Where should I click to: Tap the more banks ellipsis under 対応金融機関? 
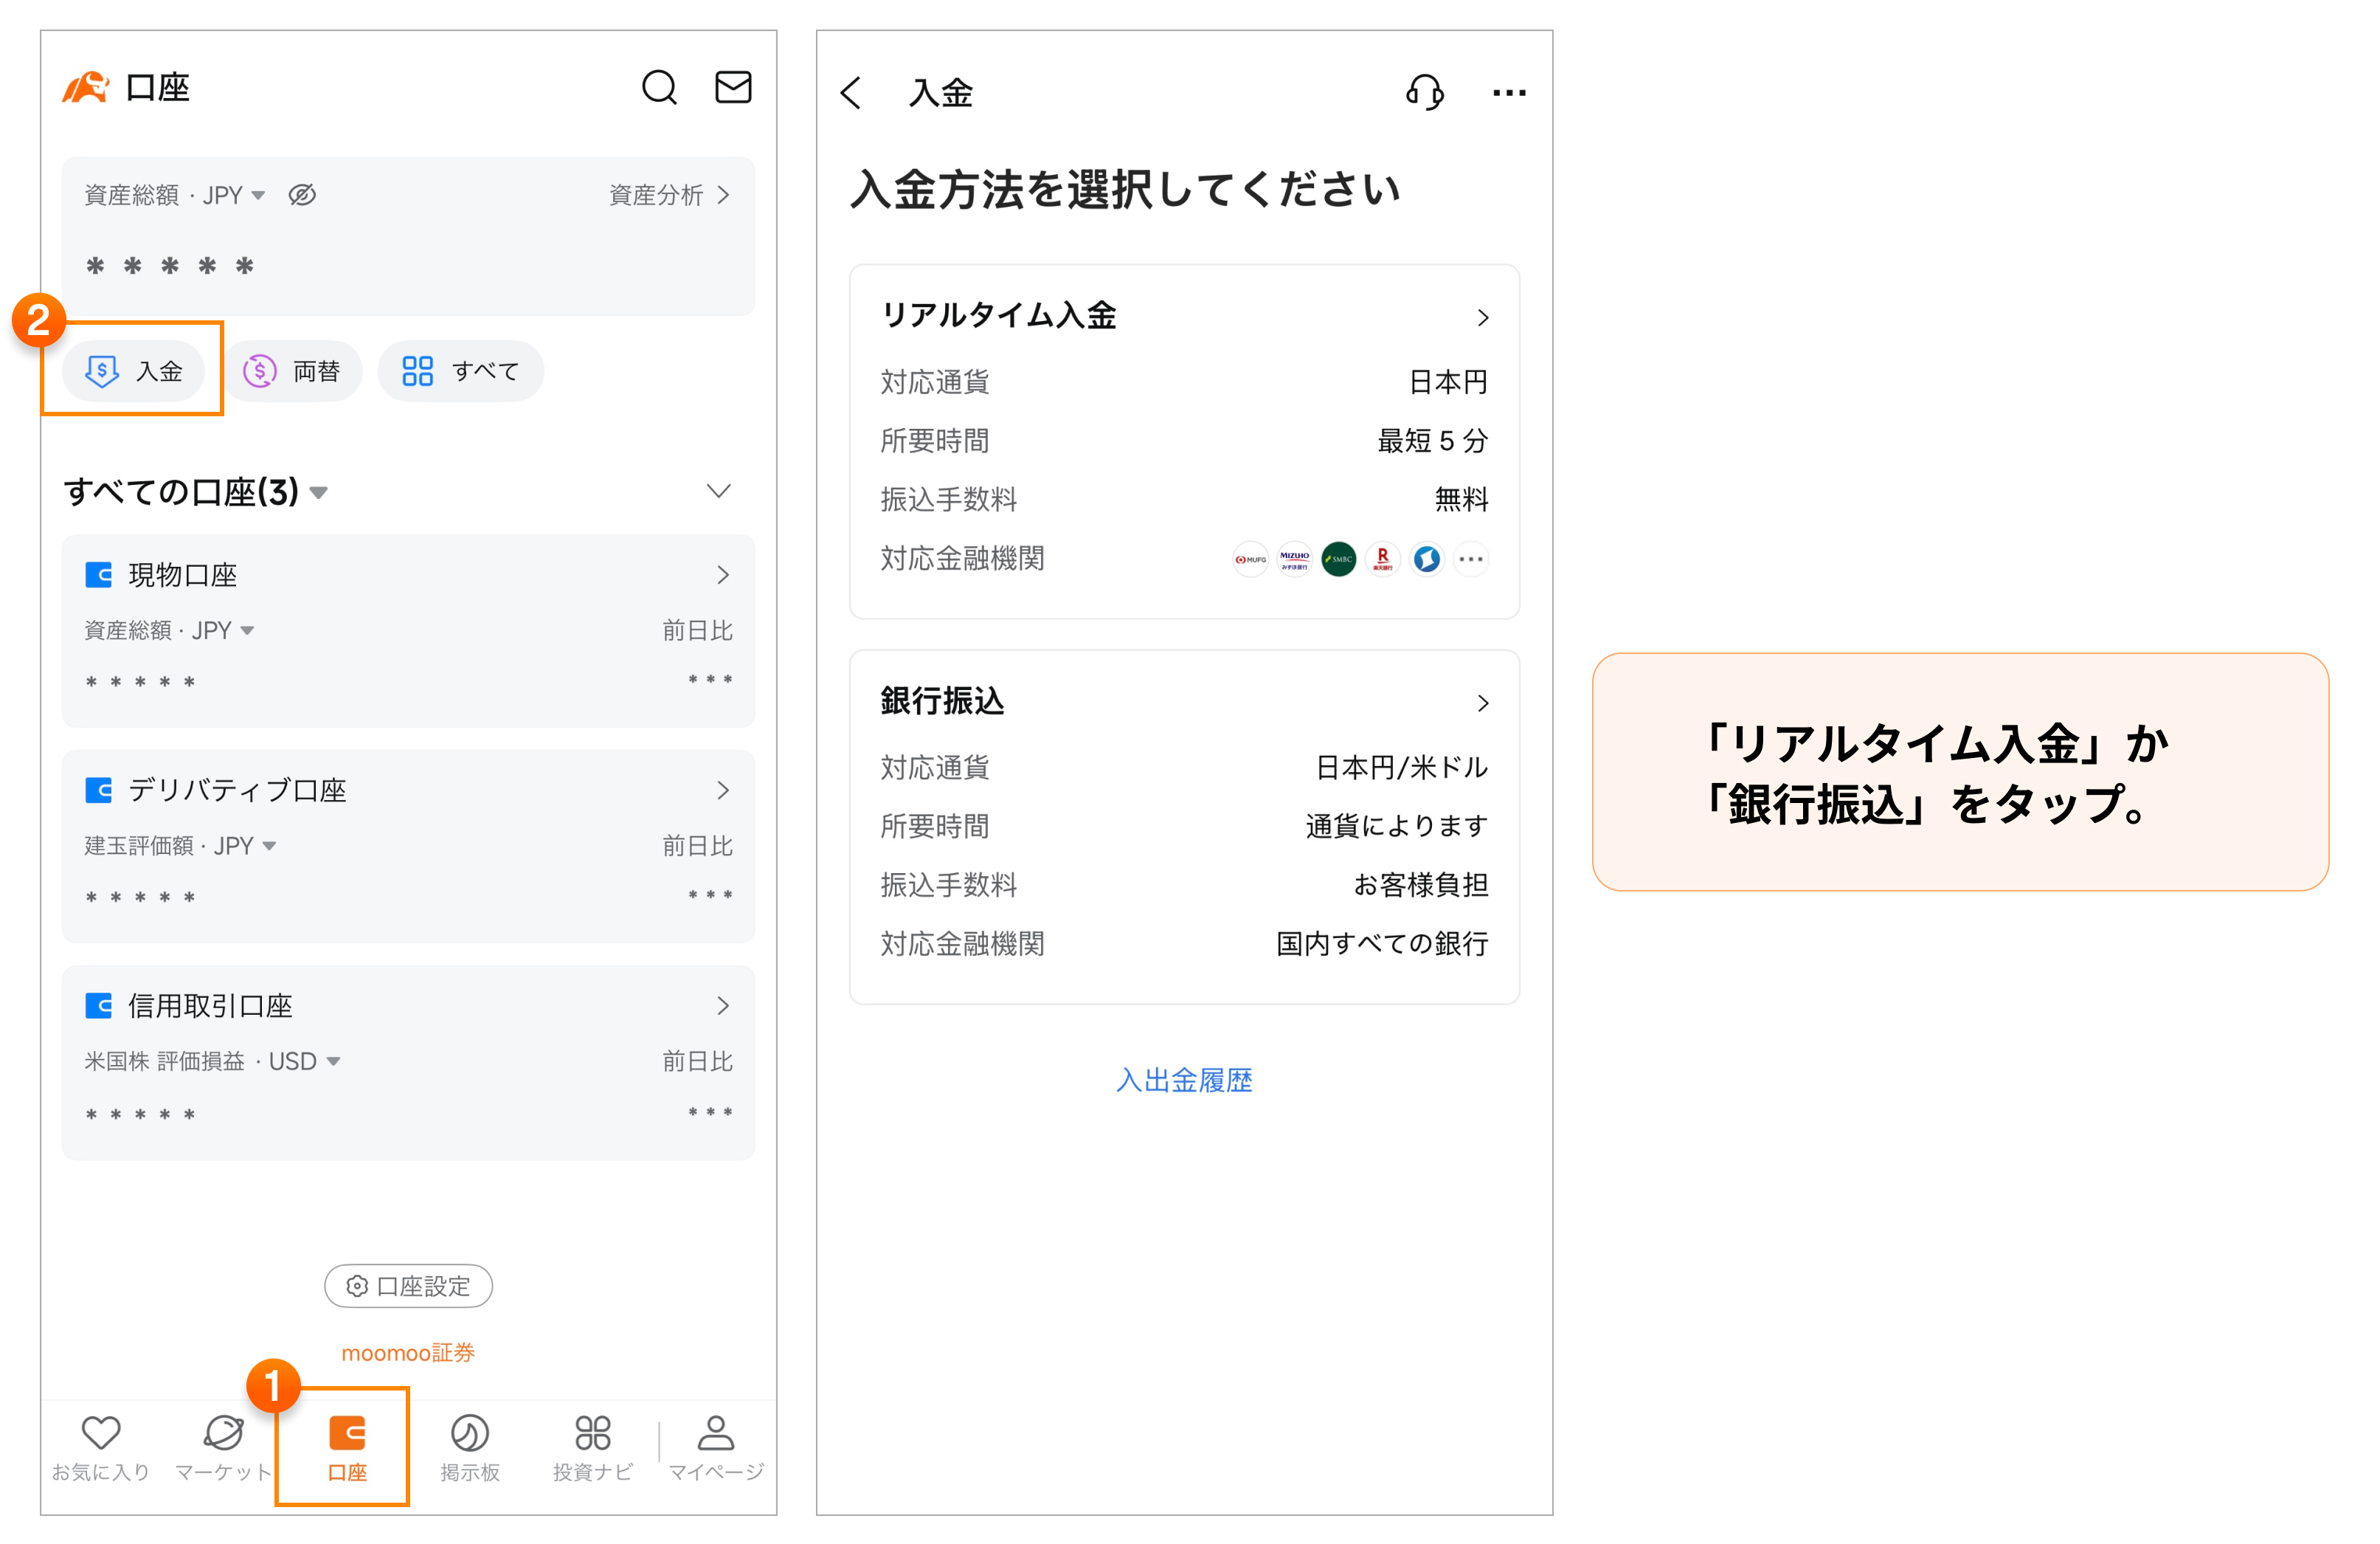tap(1470, 559)
